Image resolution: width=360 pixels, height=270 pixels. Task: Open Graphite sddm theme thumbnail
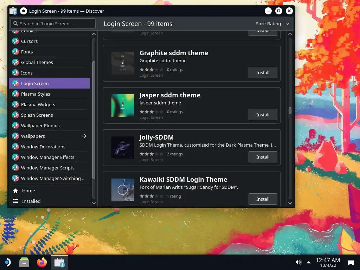[x=123, y=63]
